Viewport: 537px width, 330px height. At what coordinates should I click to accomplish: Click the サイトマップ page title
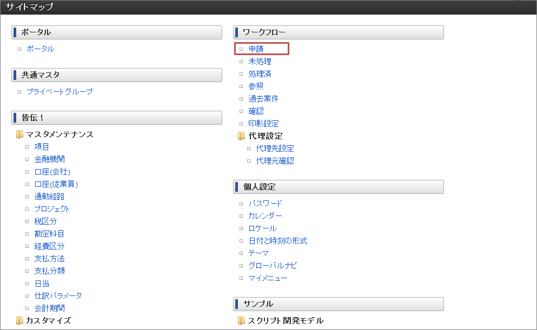(29, 7)
